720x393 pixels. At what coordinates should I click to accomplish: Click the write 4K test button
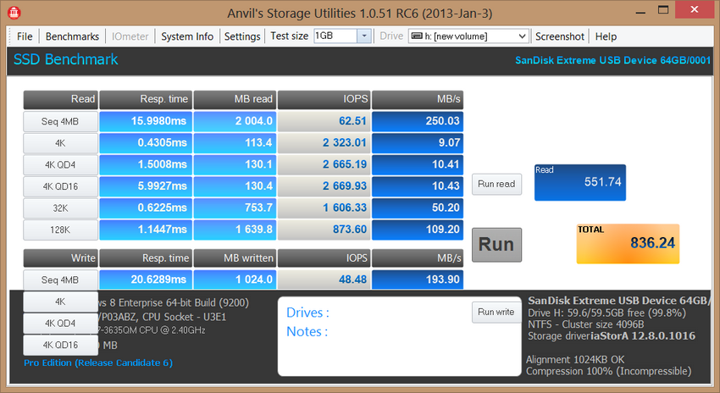[x=60, y=302]
